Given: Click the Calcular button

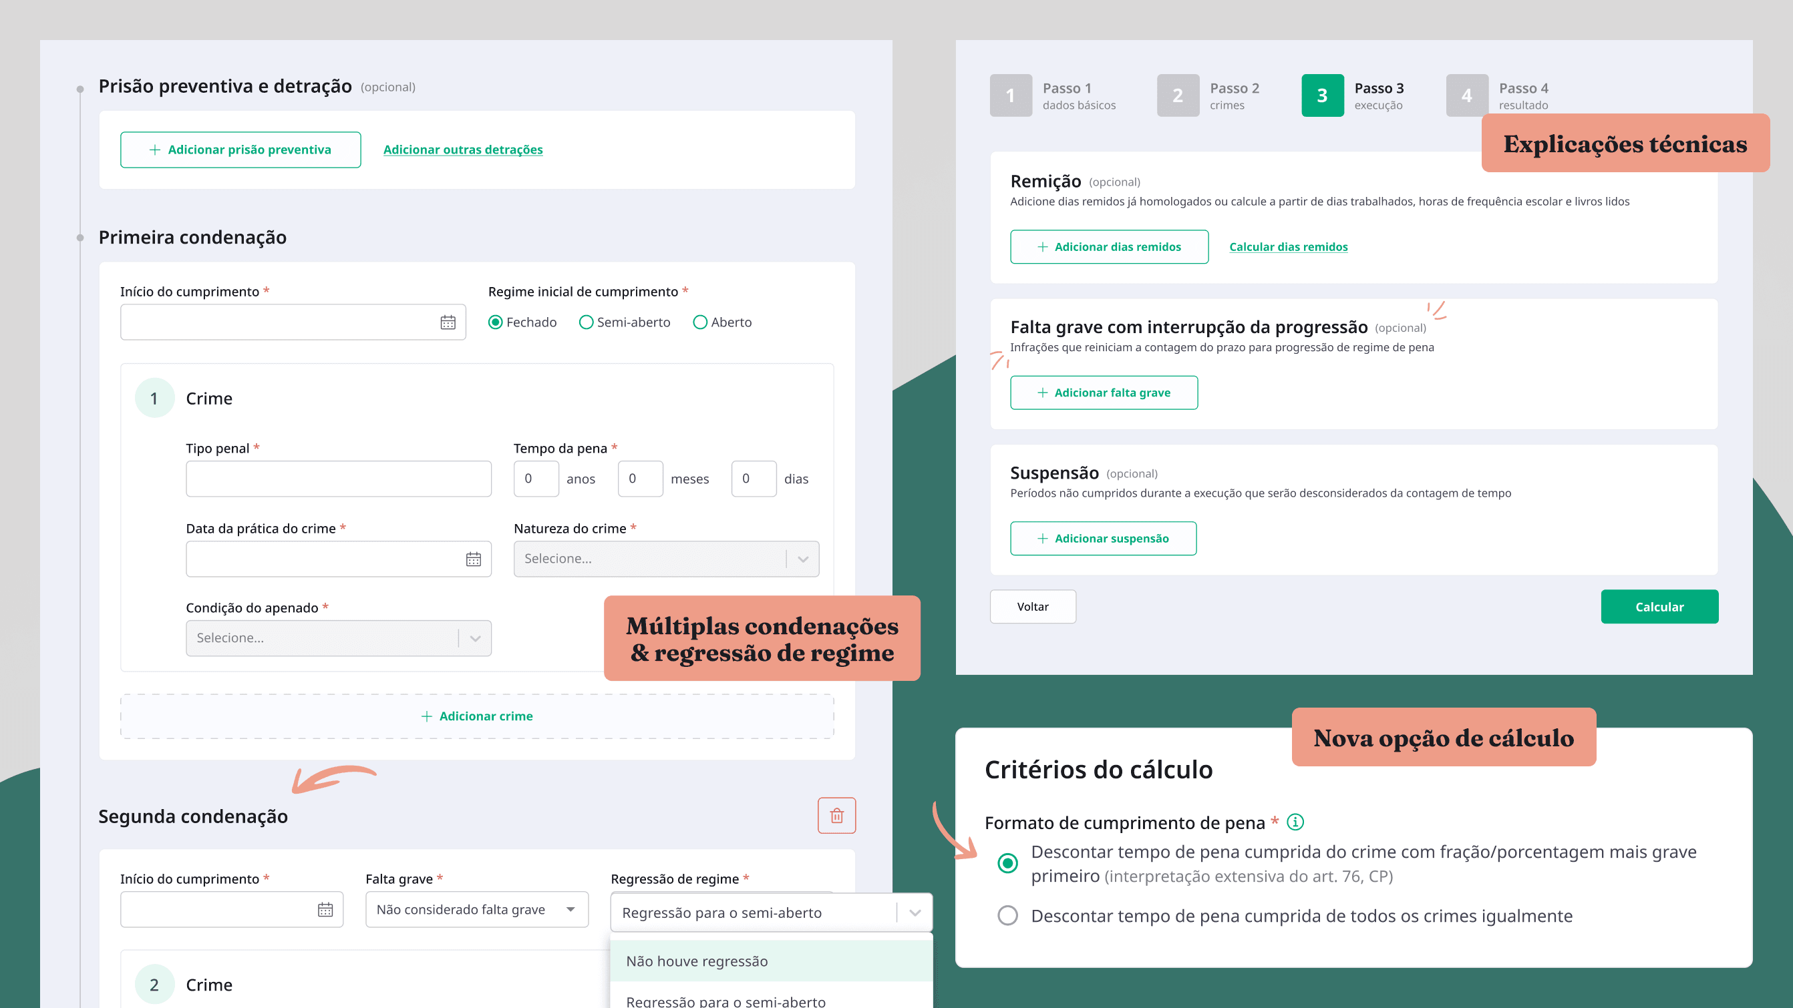Looking at the screenshot, I should pos(1659,607).
